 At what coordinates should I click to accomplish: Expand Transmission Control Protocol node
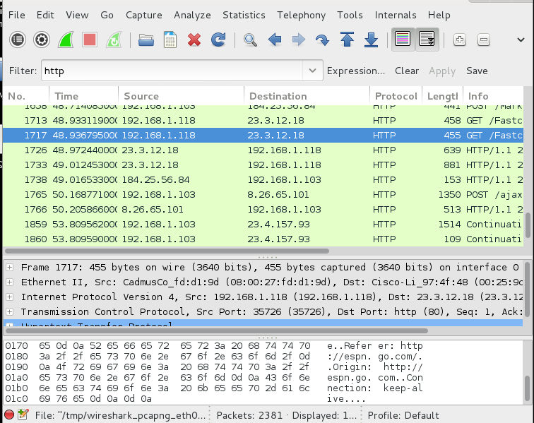click(x=10, y=311)
